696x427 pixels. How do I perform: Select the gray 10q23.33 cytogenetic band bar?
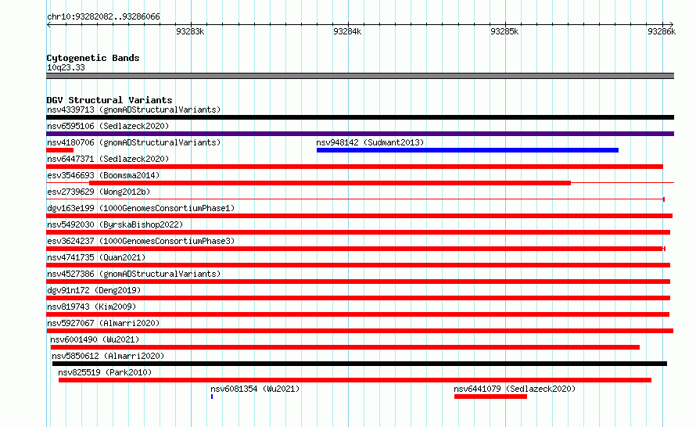[360, 76]
